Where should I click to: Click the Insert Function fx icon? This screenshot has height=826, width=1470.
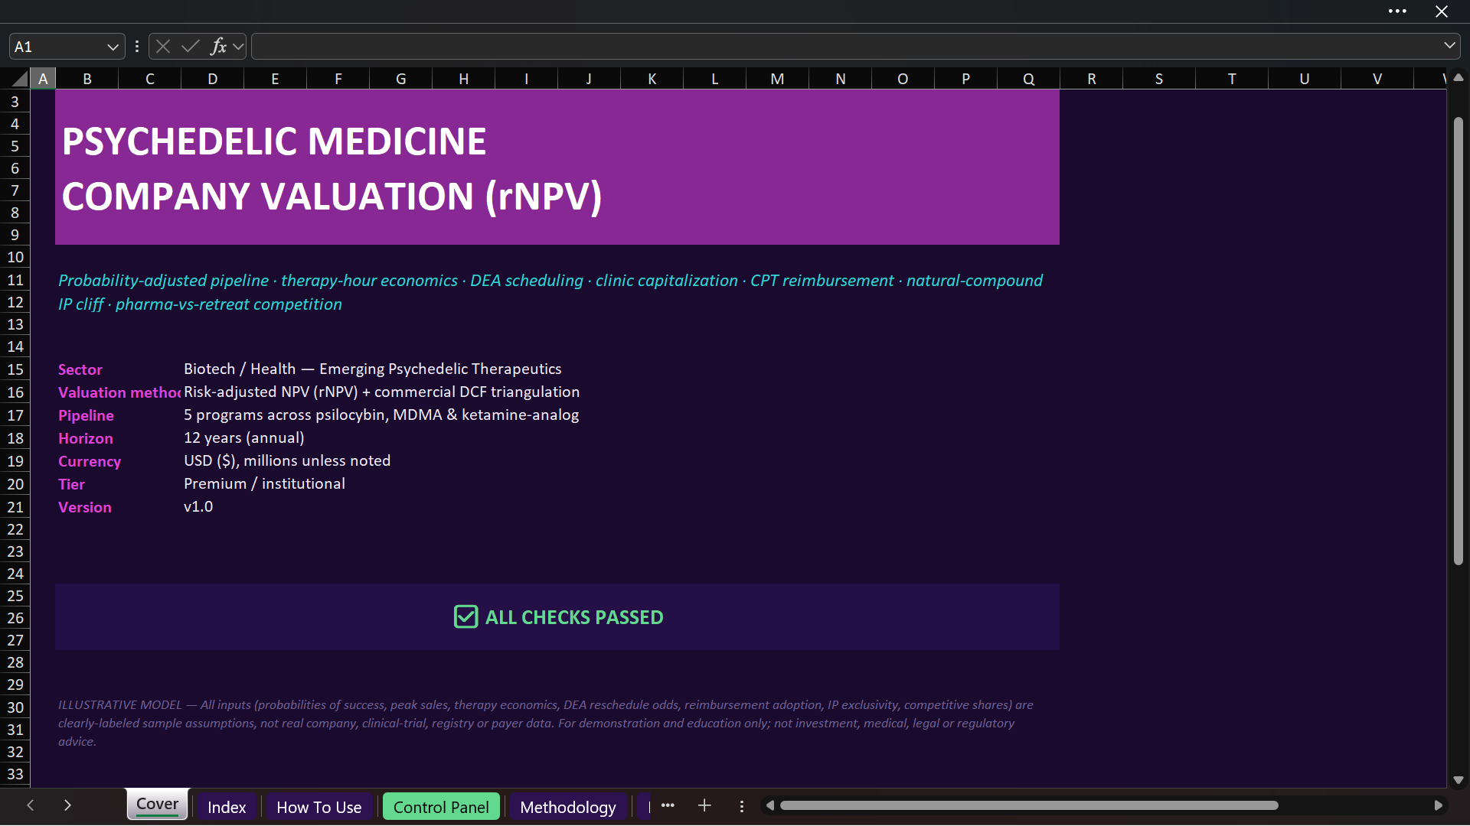pos(218,47)
